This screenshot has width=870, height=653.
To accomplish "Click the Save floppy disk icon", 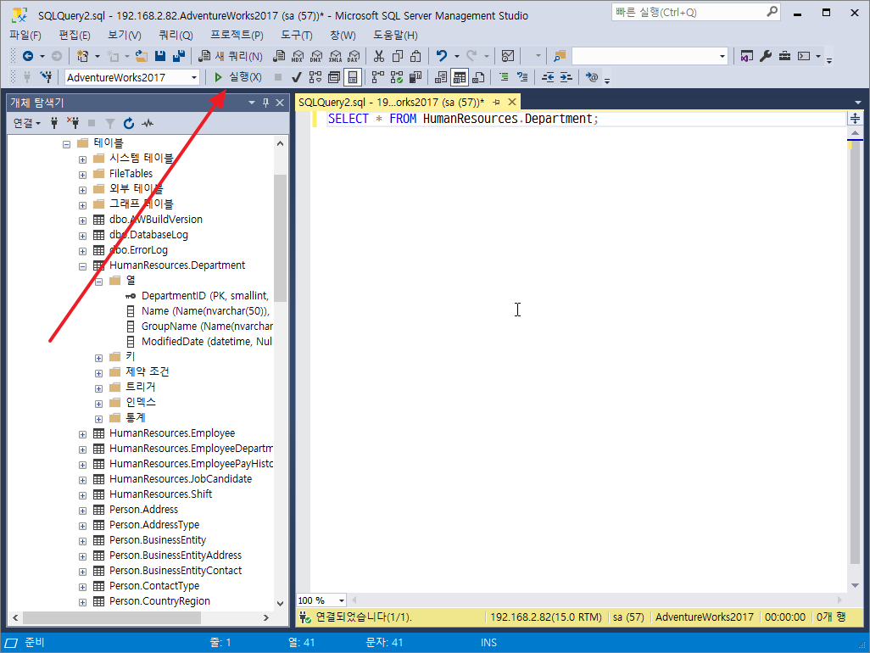I will [x=160, y=56].
